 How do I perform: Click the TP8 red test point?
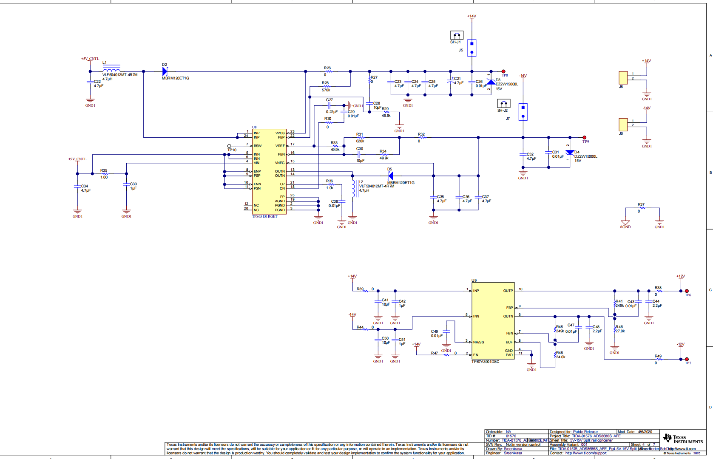(x=503, y=71)
